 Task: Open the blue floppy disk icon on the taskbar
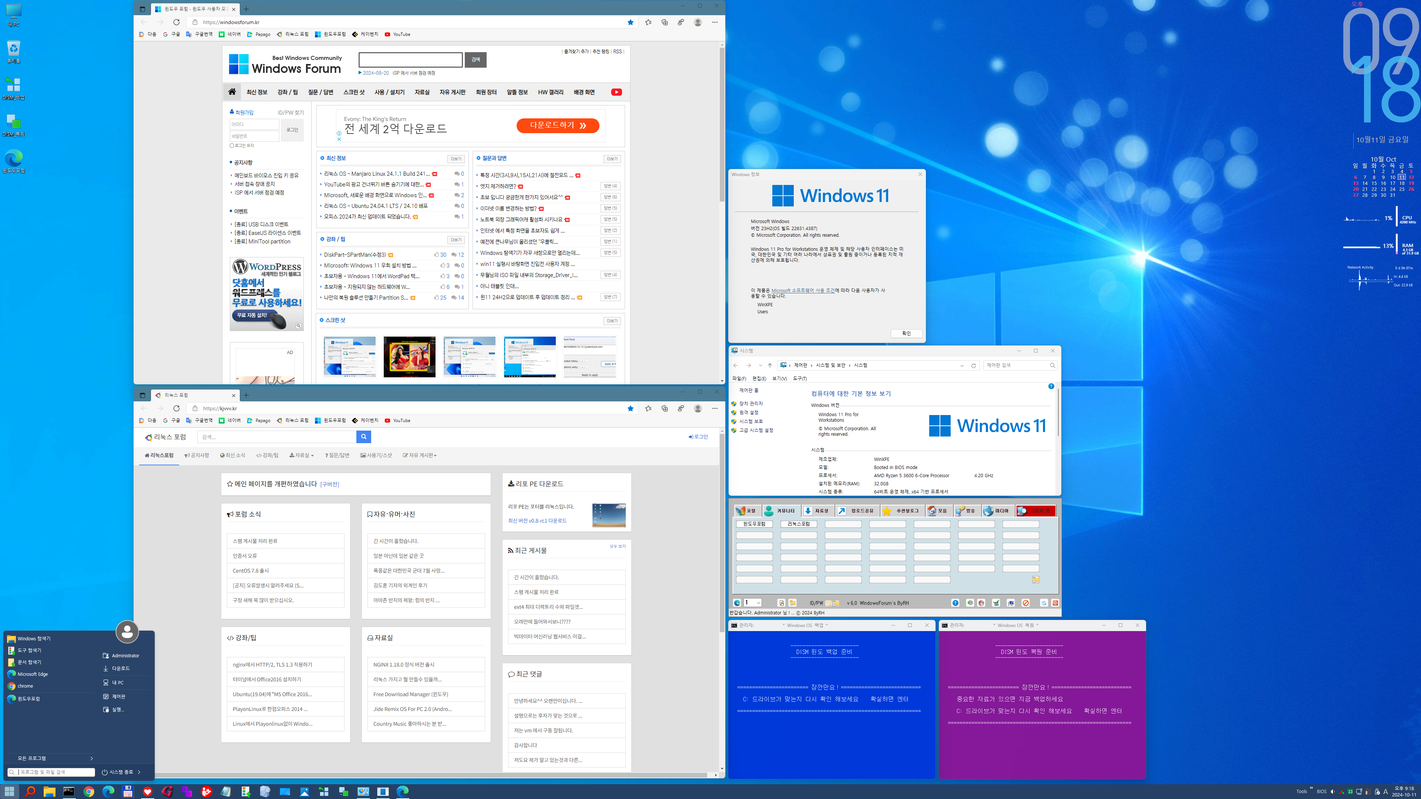click(x=127, y=791)
